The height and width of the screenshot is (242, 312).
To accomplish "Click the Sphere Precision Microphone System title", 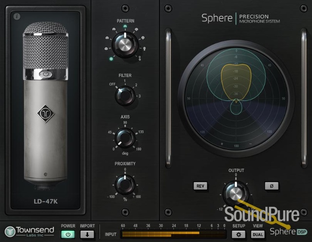I will pos(241,18).
